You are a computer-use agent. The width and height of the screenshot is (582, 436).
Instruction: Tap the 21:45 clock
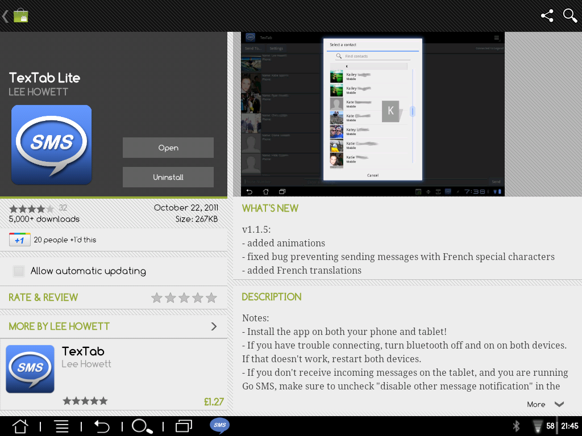569,426
